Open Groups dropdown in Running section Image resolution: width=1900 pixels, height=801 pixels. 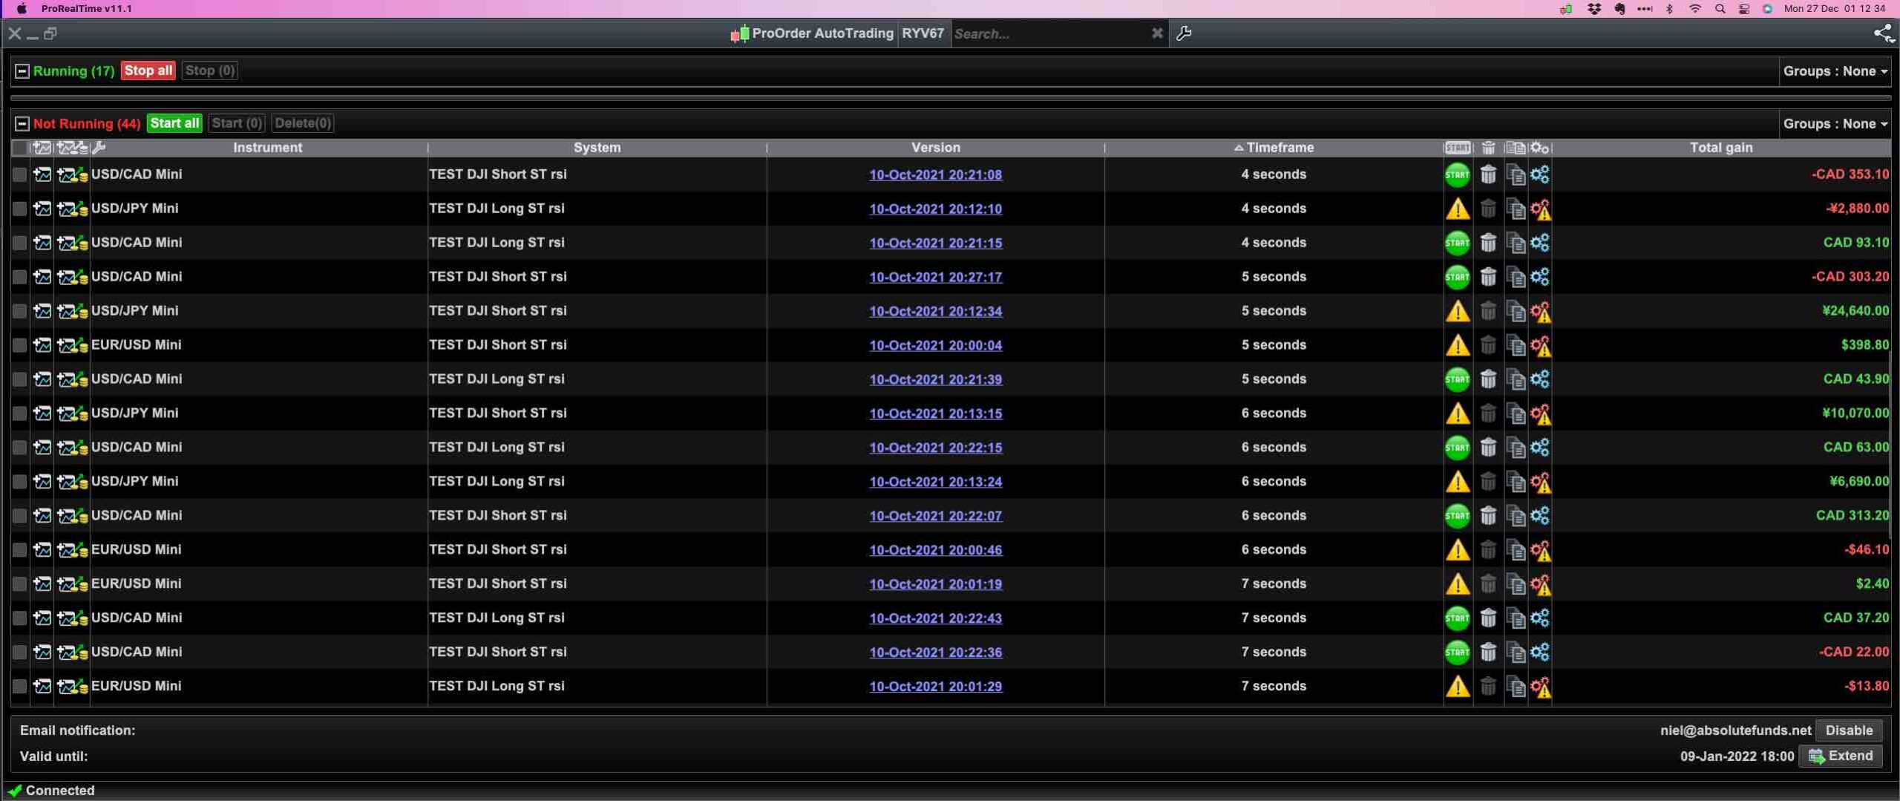(x=1835, y=71)
